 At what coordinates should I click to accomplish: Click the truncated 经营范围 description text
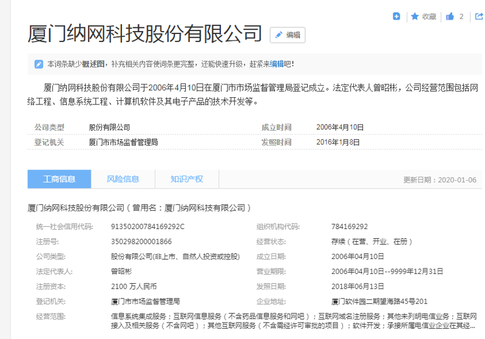294,321
